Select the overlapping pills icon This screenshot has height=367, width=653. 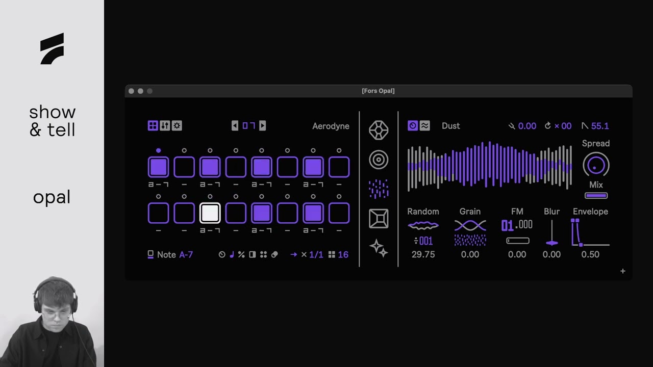[274, 254]
